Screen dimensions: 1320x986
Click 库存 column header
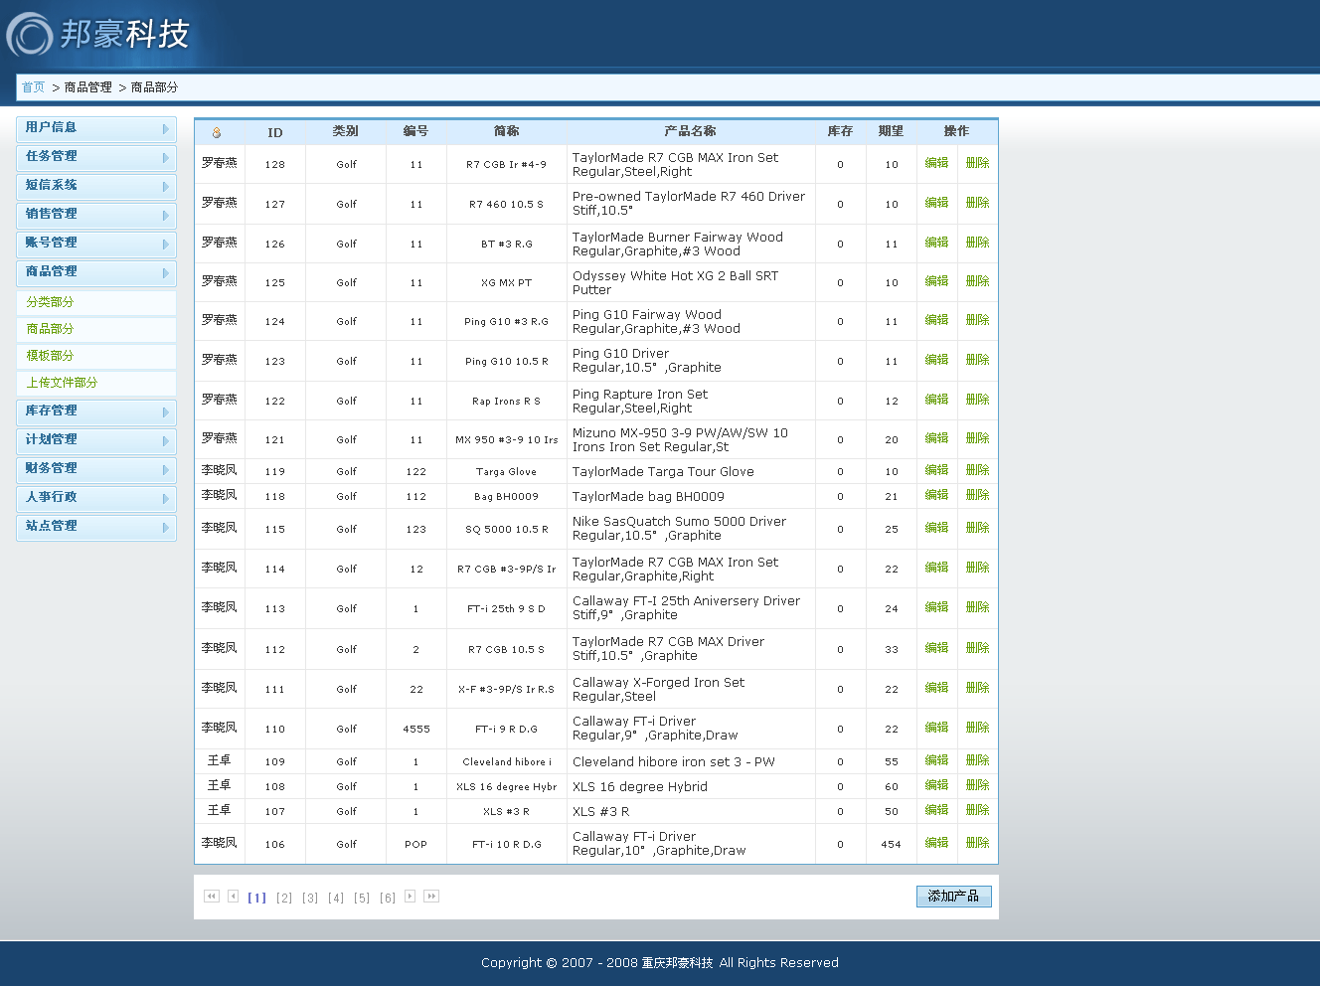[x=840, y=131]
